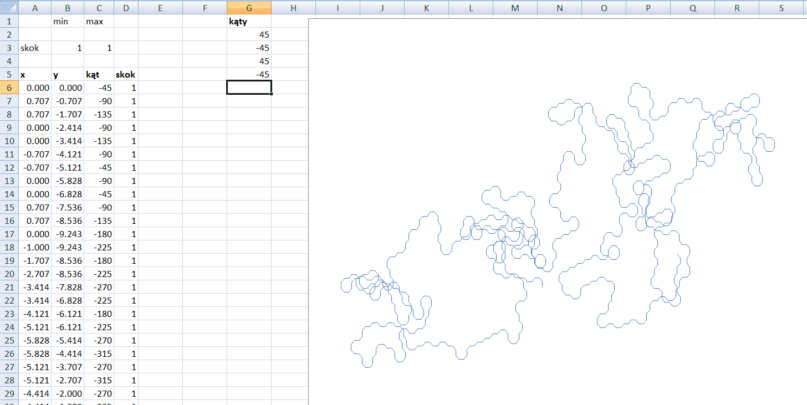The width and height of the screenshot is (807, 405).
Task: Select column D header
Action: [x=126, y=8]
